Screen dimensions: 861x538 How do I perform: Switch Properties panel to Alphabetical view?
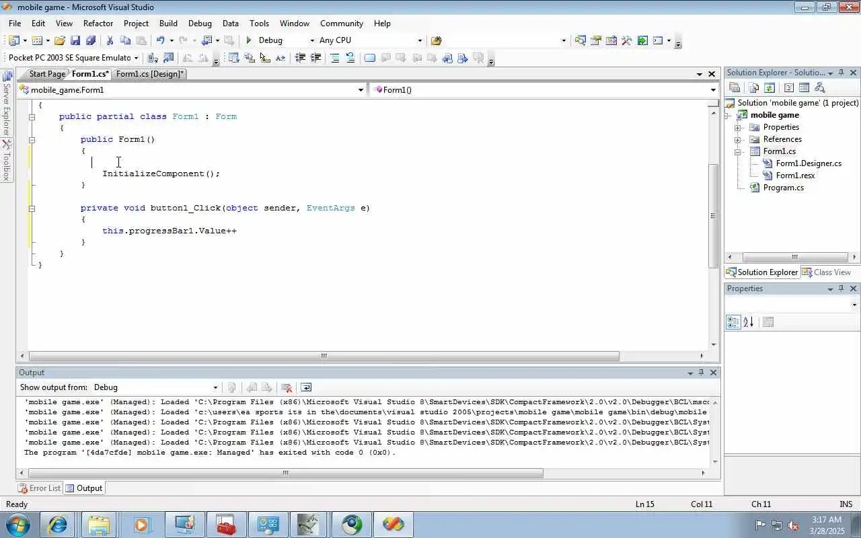tap(749, 323)
